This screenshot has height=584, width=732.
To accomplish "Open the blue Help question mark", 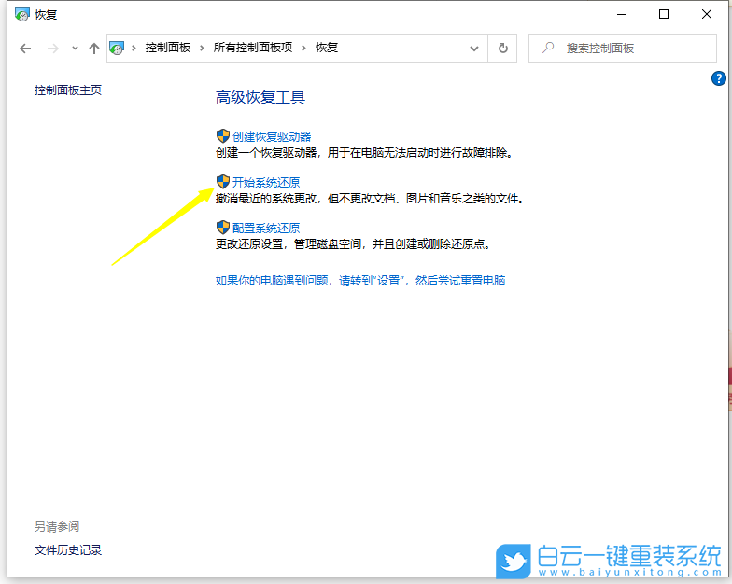I will pyautogui.click(x=719, y=78).
